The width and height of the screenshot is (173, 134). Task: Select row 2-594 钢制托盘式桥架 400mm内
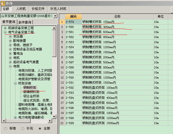(116, 98)
